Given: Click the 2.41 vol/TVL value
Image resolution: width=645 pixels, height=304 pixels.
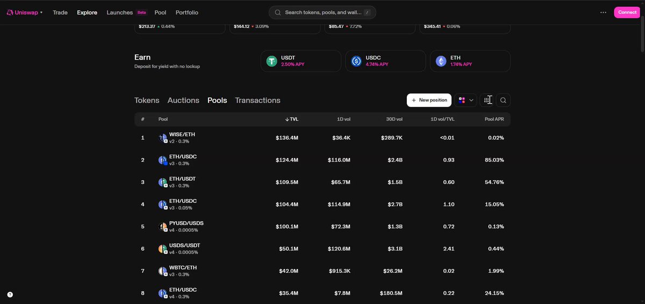Looking at the screenshot, I should (448, 249).
